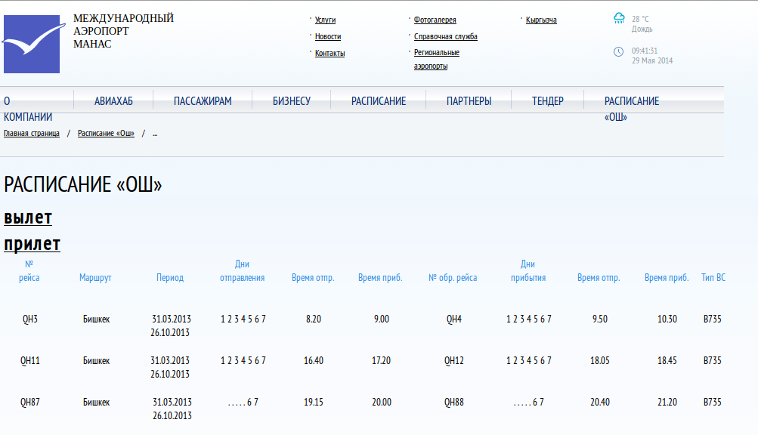Go to the Контакты page
The height and width of the screenshot is (435, 758).
pos(329,53)
